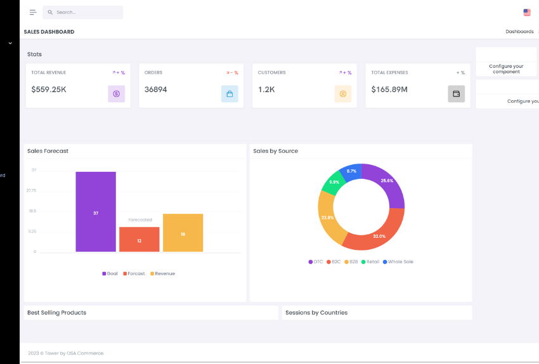The width and height of the screenshot is (539, 364).
Task: Click the Sales Forecast panel title
Action: click(48, 151)
